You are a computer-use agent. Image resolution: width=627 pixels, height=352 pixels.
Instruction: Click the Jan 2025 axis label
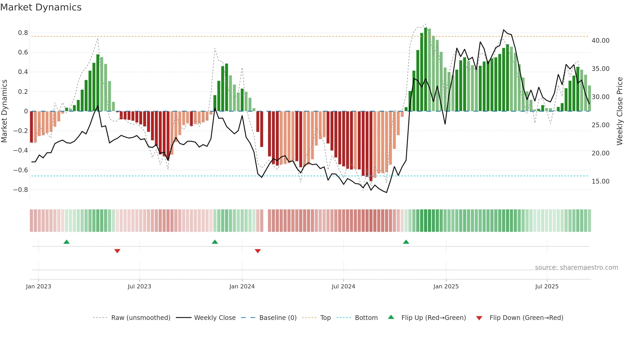click(x=446, y=286)
